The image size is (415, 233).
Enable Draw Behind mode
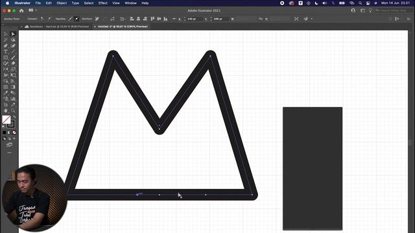click(x=9, y=139)
